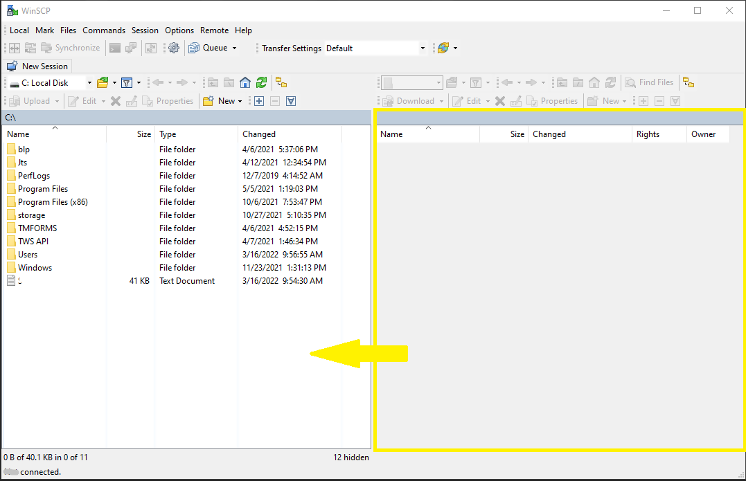746x481 pixels.
Task: Sort local panel by Type column
Action: 197,134
